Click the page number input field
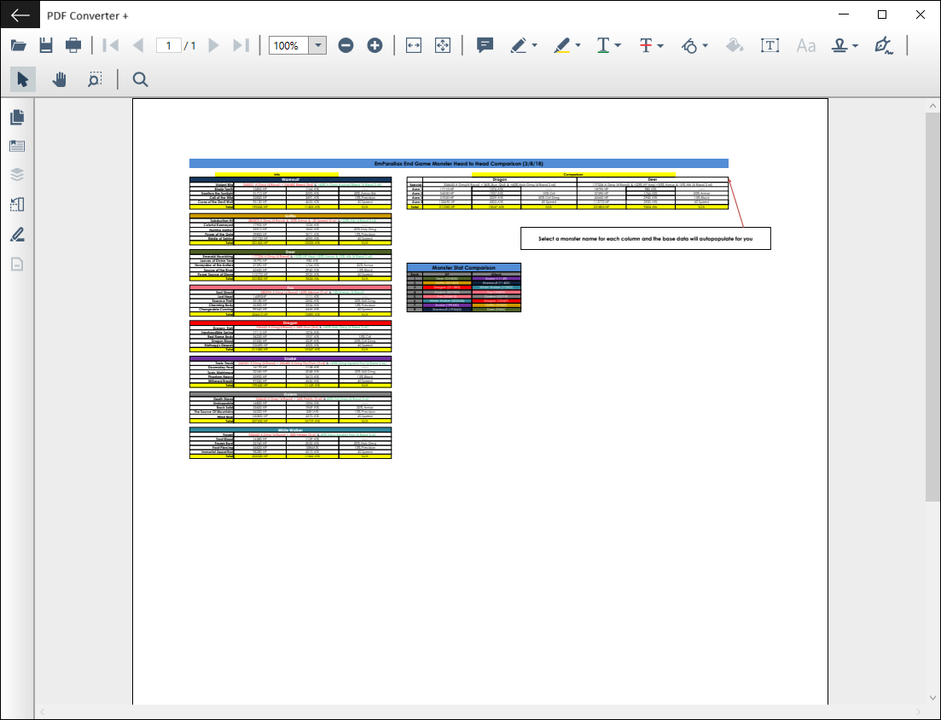 click(x=169, y=45)
